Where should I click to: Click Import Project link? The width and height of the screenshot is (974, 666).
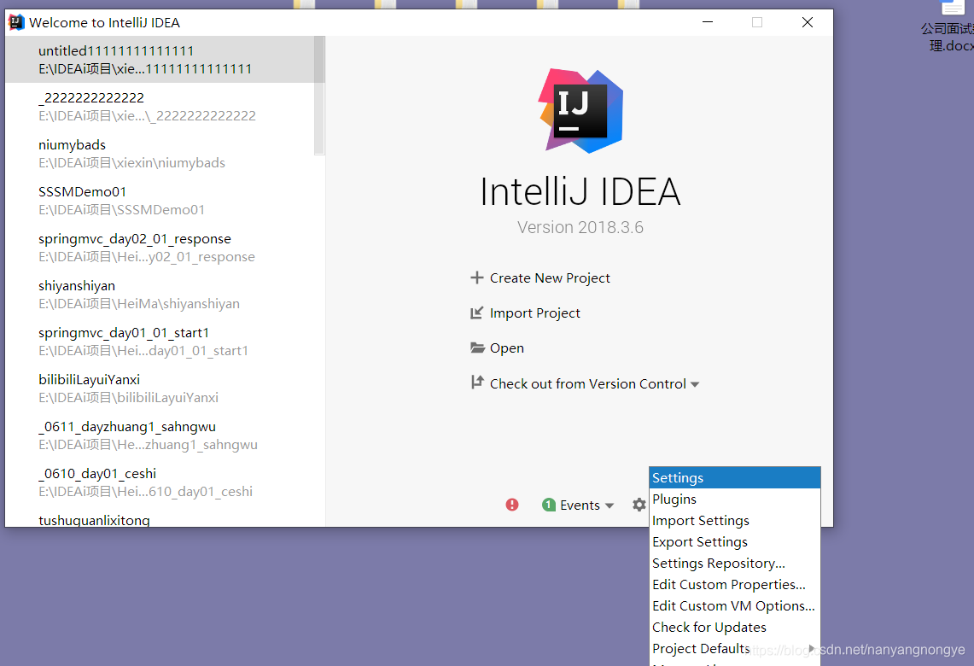tap(535, 313)
